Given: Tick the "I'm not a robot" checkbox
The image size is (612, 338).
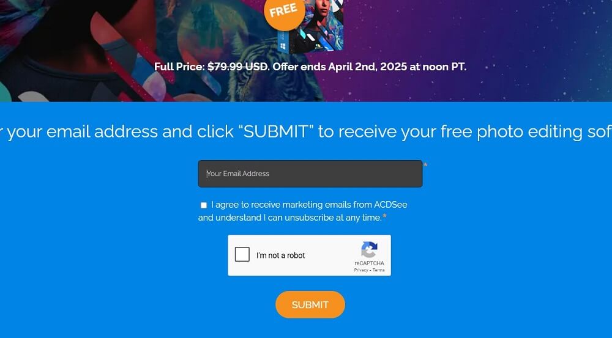Looking at the screenshot, I should [242, 255].
